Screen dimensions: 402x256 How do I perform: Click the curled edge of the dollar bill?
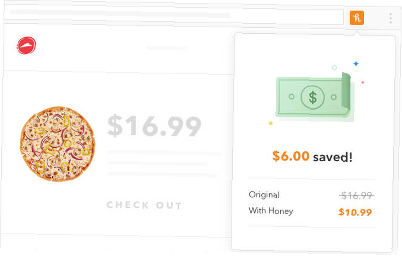pos(346,94)
